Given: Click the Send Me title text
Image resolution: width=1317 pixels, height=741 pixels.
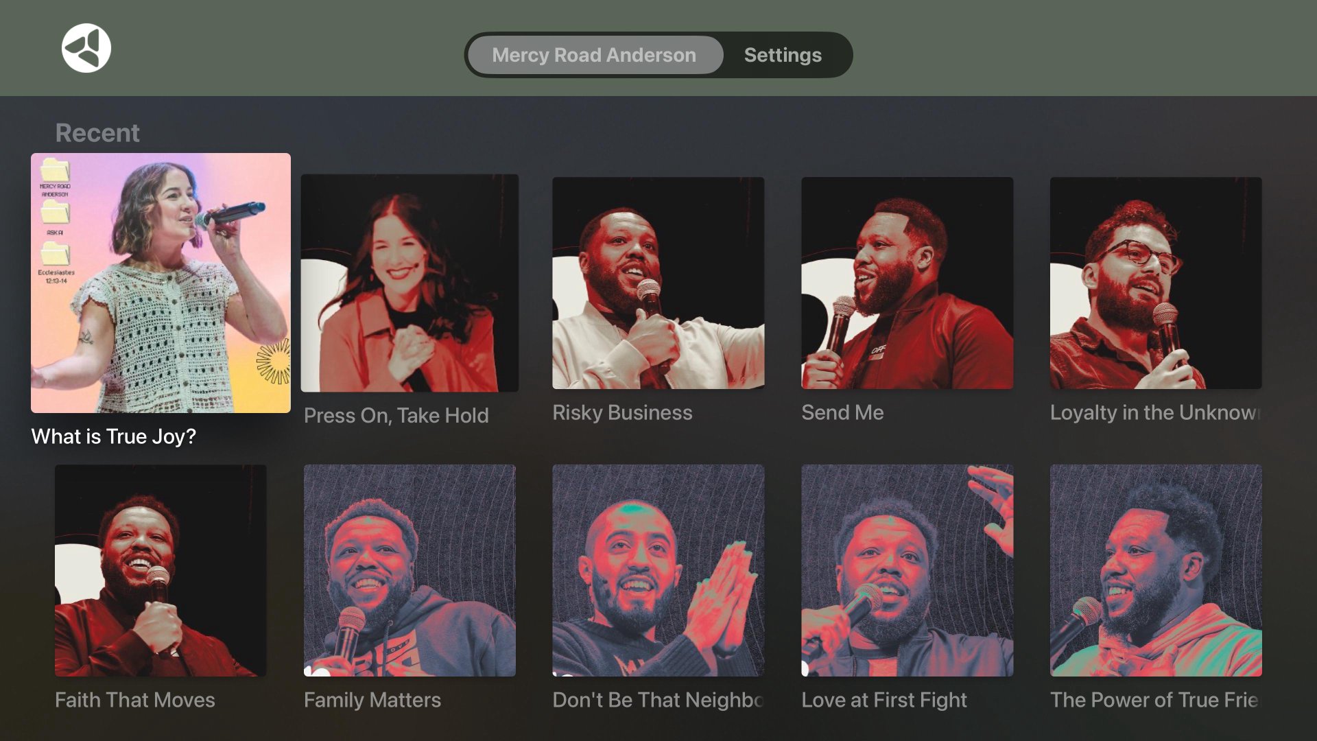Looking at the screenshot, I should click(842, 412).
